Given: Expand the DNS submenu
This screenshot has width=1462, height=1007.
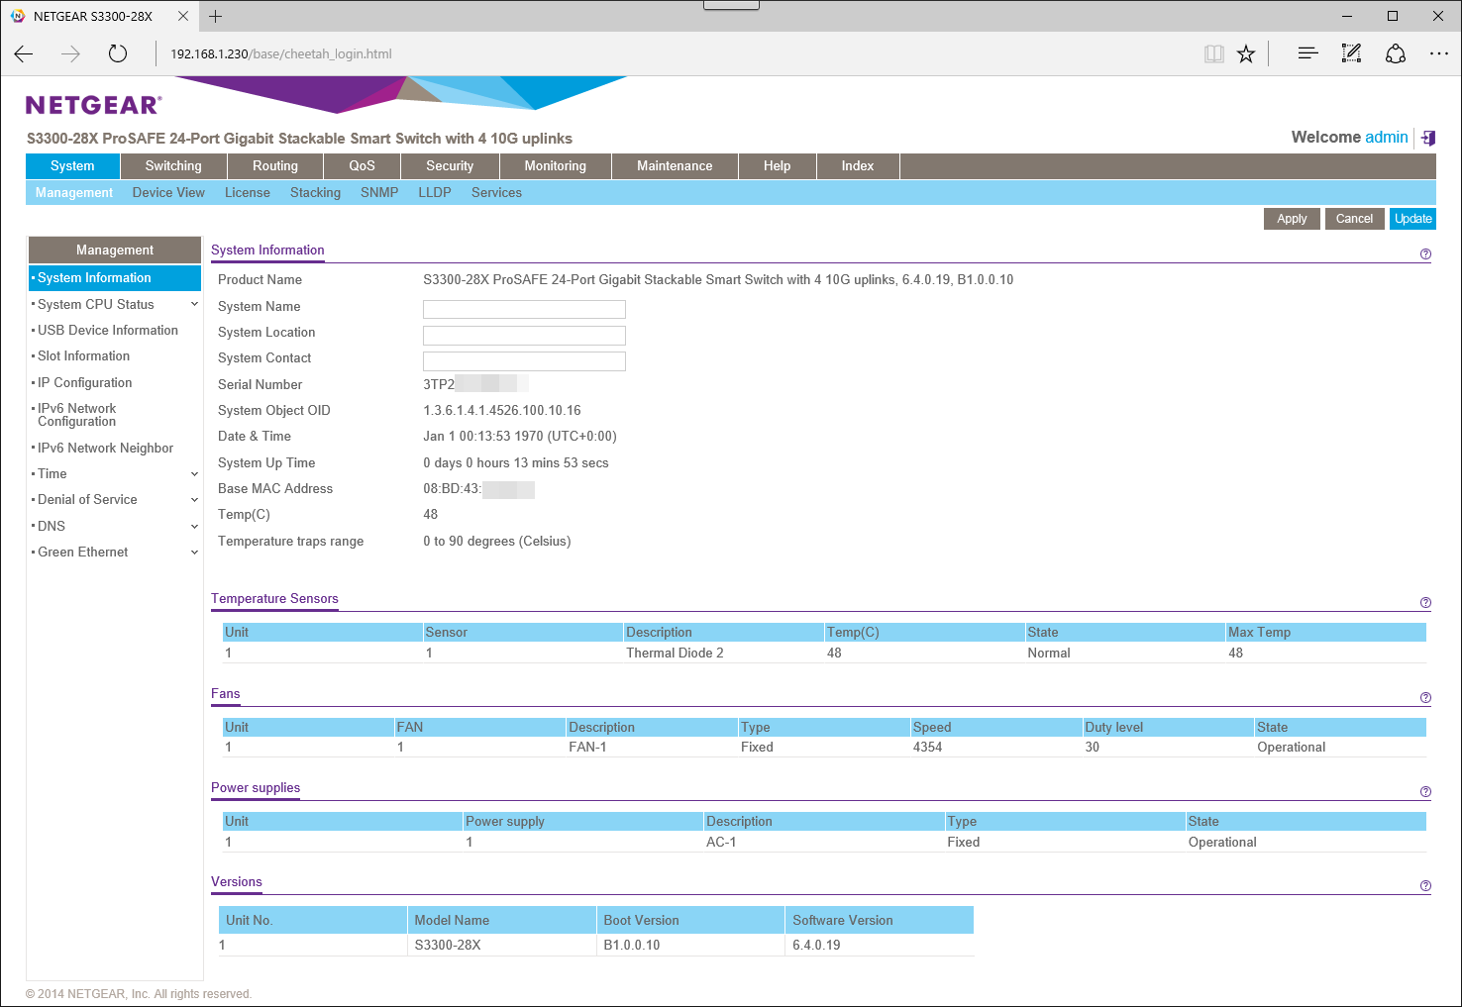Looking at the screenshot, I should coord(194,527).
